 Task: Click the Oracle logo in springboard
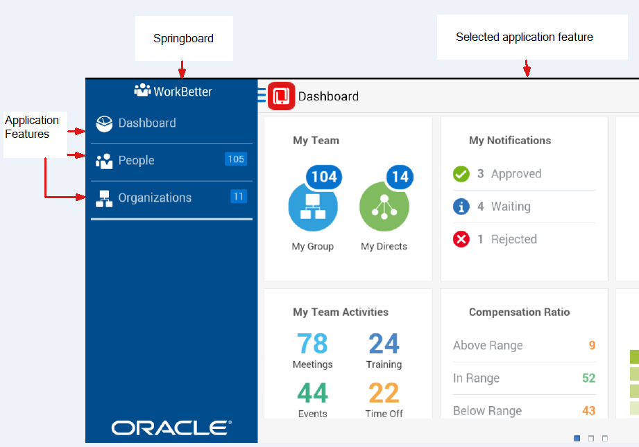171,428
